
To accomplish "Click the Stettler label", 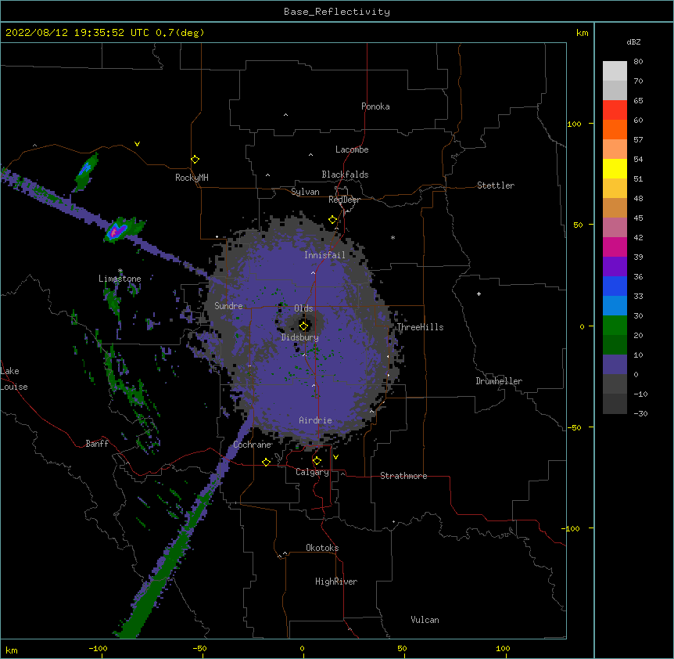I will (x=496, y=185).
